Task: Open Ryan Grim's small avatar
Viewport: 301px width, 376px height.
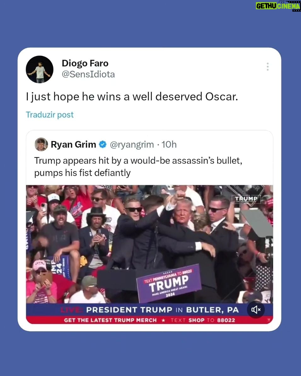Action: point(41,144)
